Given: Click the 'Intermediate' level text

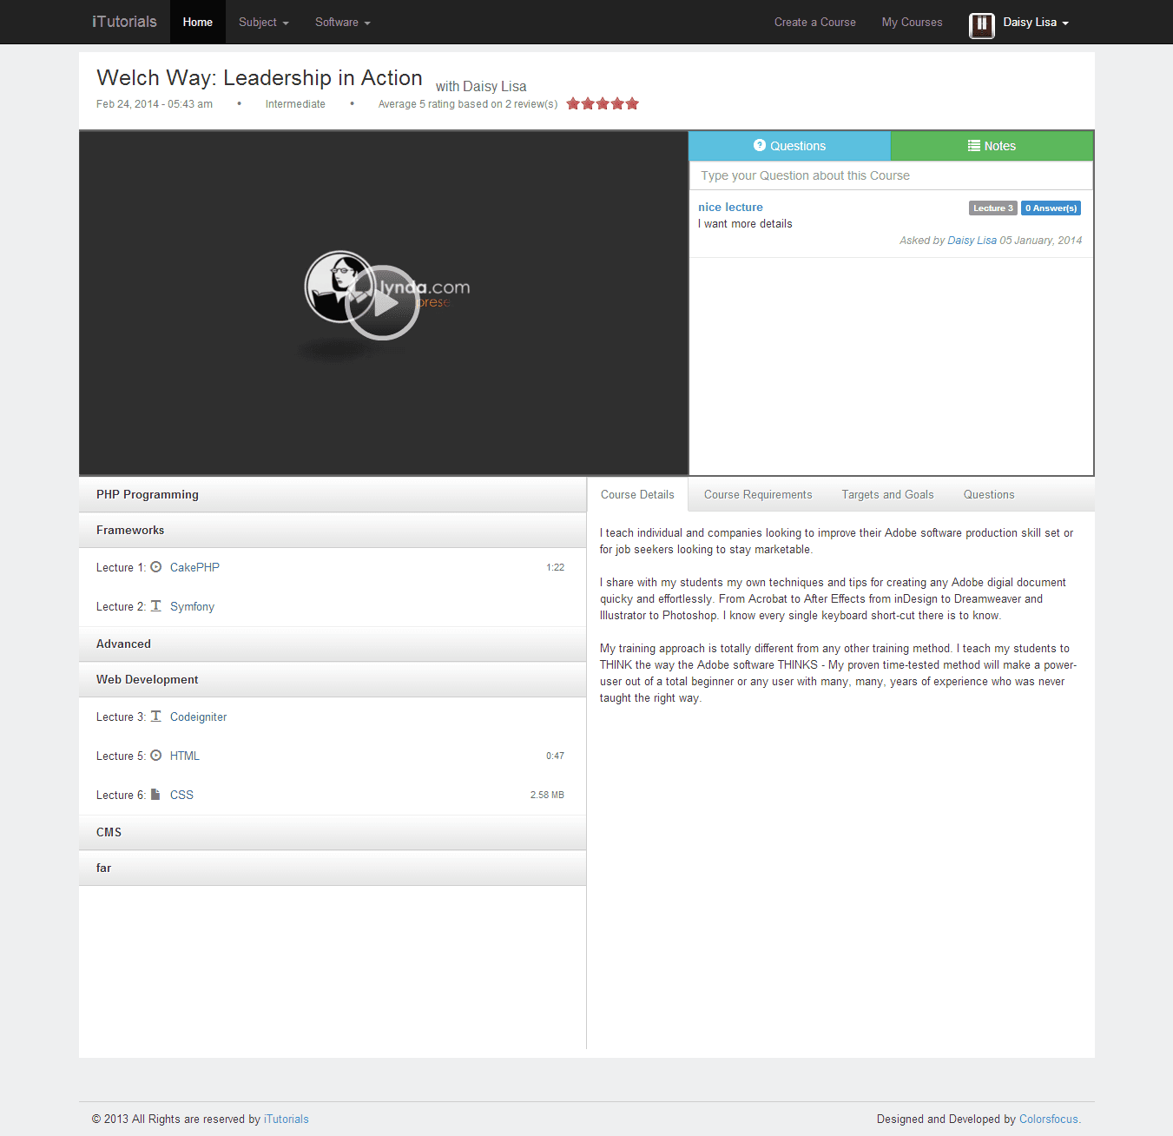Looking at the screenshot, I should [x=295, y=104].
